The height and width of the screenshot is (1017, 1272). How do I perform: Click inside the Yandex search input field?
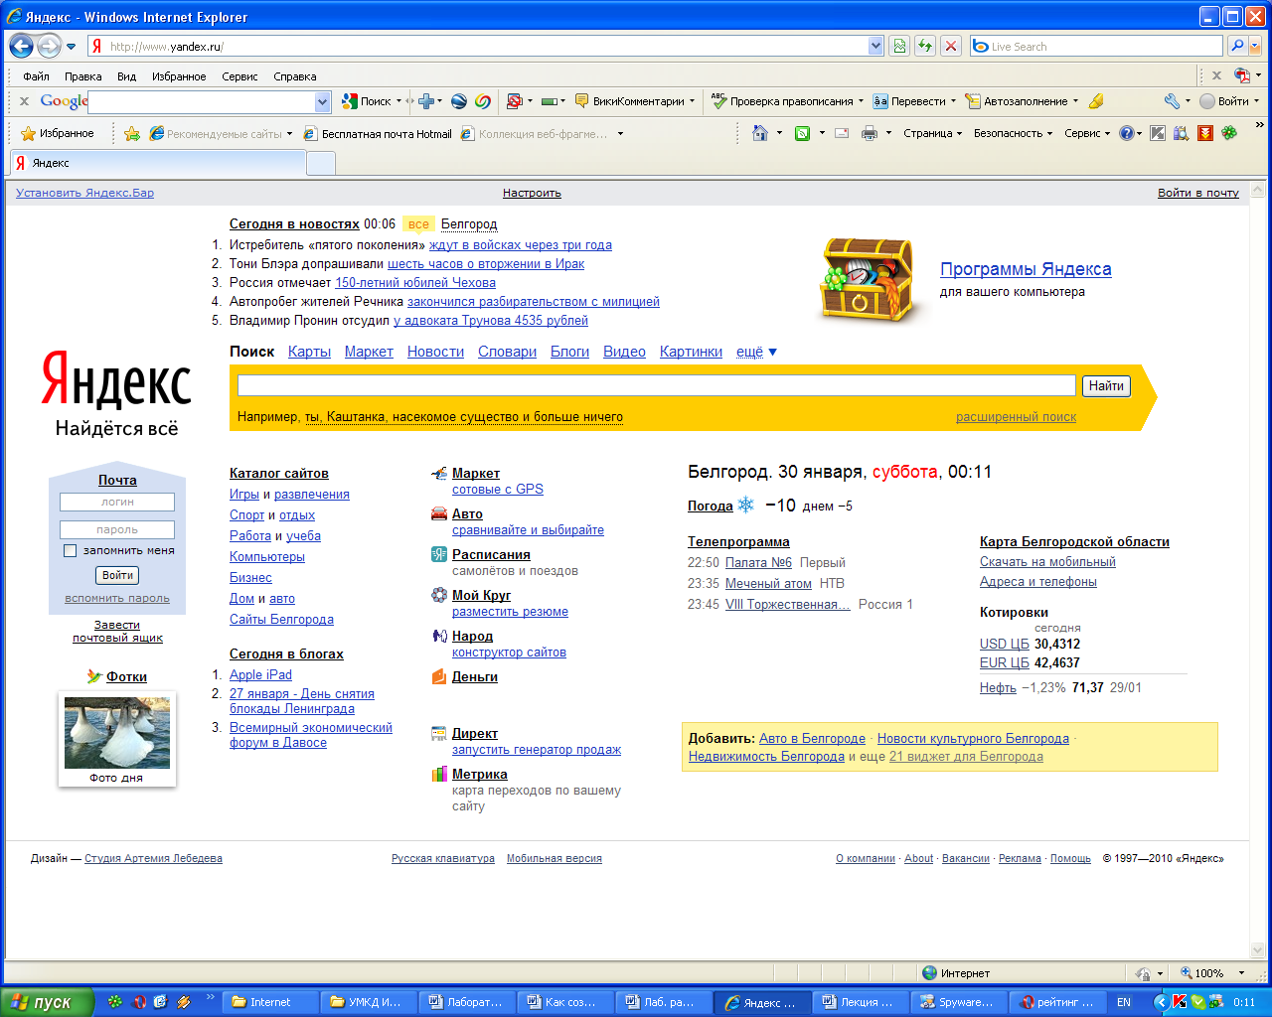click(x=657, y=385)
